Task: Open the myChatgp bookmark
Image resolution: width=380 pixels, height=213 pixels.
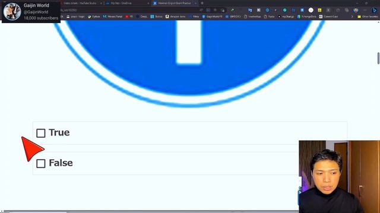Action: [x=286, y=17]
